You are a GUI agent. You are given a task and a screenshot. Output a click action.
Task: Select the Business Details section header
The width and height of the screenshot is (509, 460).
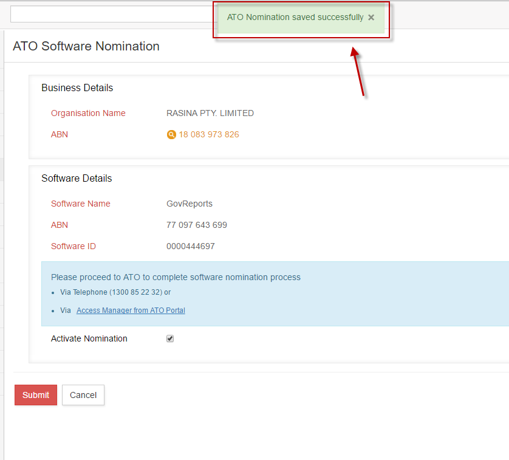pyautogui.click(x=77, y=88)
